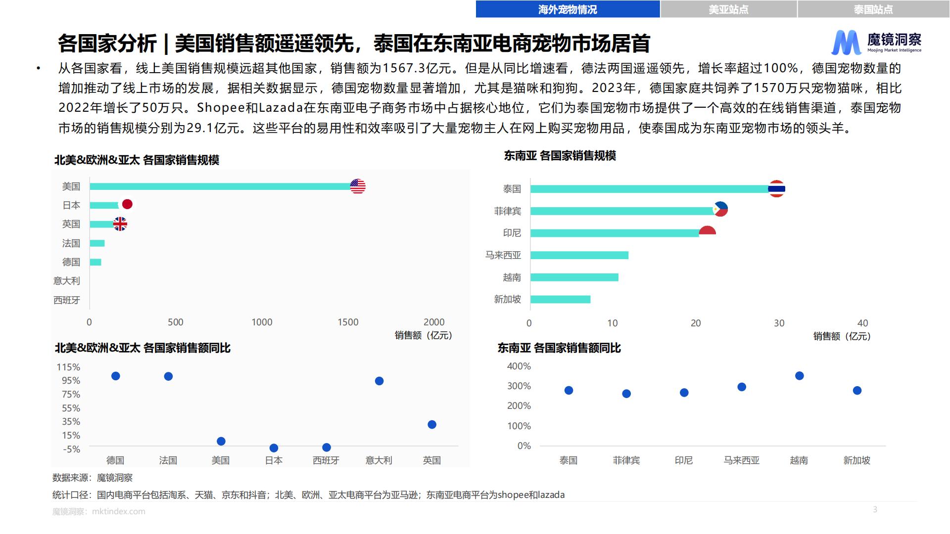Click the 日本 label in bar chart
The height and width of the screenshot is (534, 950).
(71, 205)
